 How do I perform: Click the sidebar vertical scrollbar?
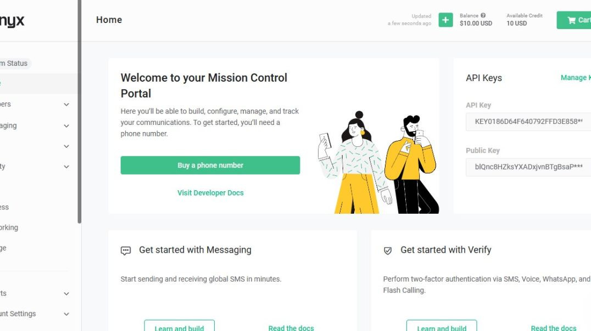click(80, 111)
